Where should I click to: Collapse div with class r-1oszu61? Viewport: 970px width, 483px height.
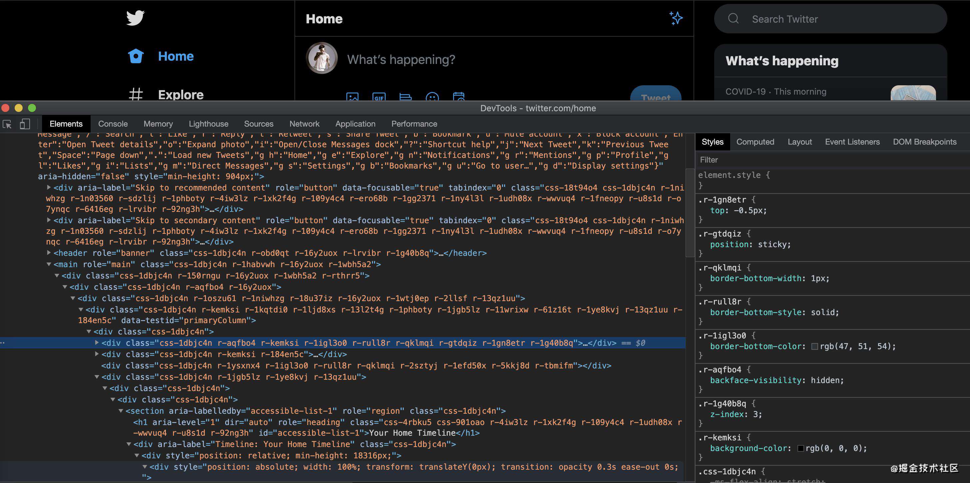(73, 298)
